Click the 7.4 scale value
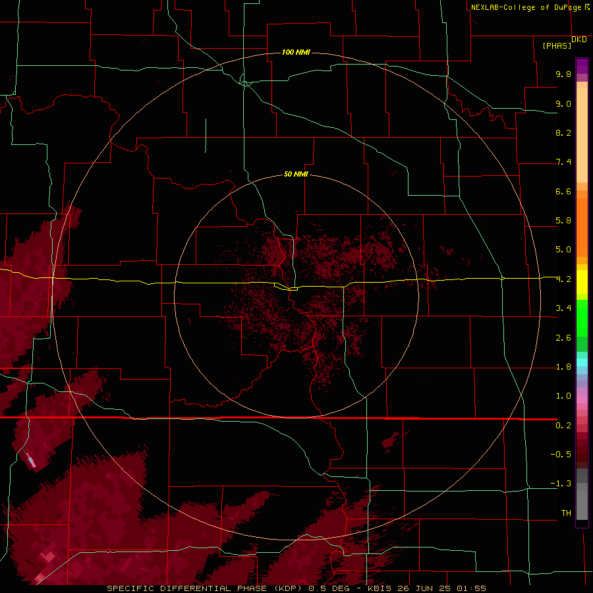 pos(563,162)
